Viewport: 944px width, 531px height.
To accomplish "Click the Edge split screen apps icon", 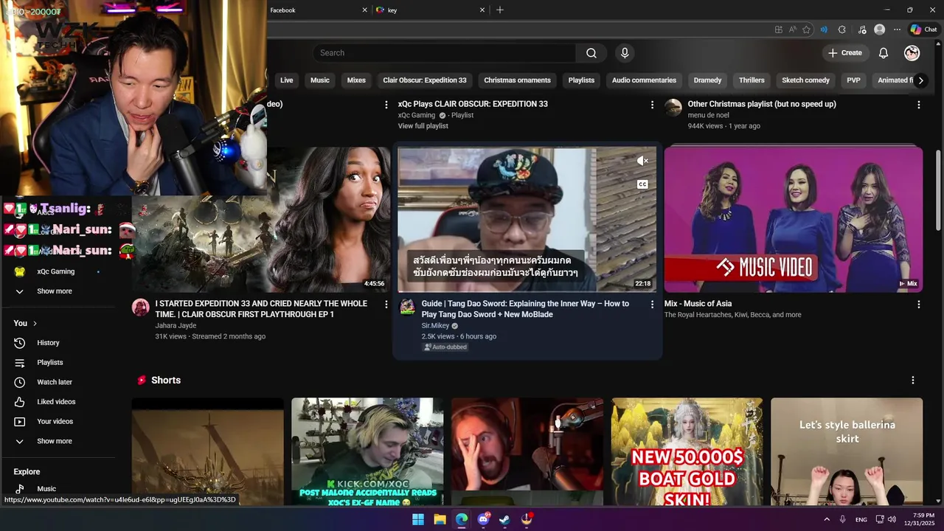I will click(x=778, y=29).
